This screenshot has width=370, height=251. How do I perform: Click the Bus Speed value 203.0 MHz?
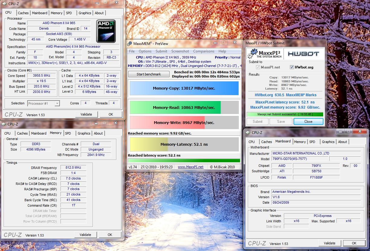[x=41, y=87]
